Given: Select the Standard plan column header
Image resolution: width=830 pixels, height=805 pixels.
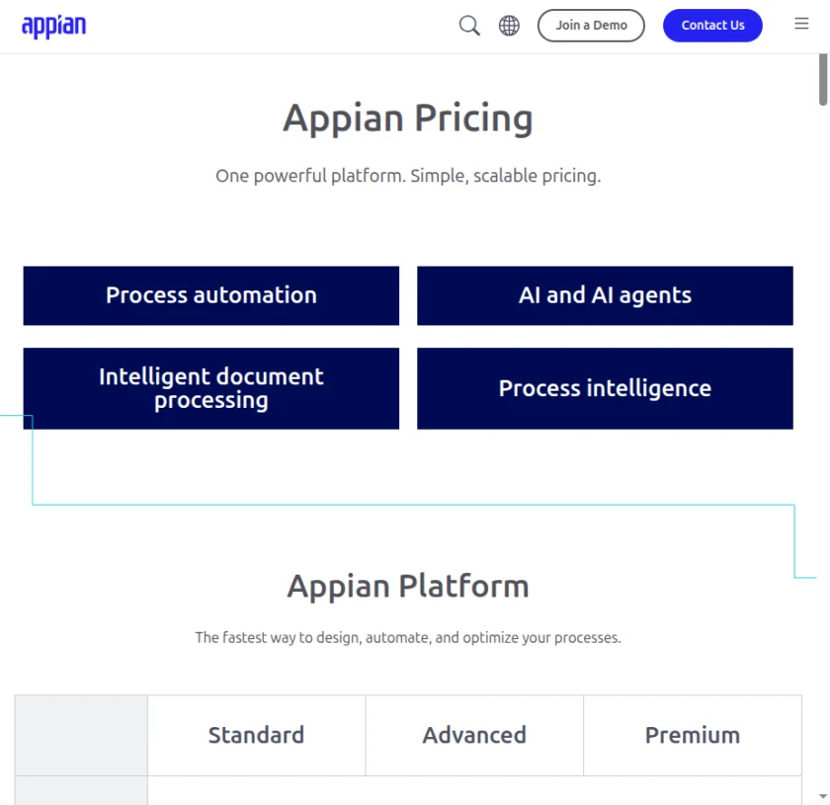Looking at the screenshot, I should pyautogui.click(x=256, y=735).
